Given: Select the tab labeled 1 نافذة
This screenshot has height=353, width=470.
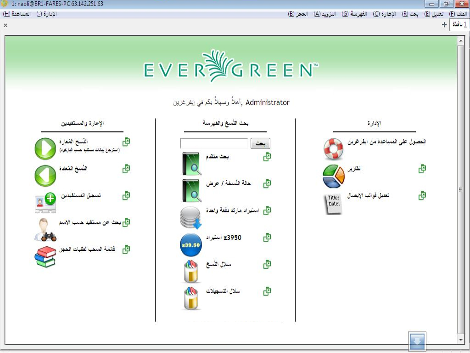Looking at the screenshot, I should [459, 25].
